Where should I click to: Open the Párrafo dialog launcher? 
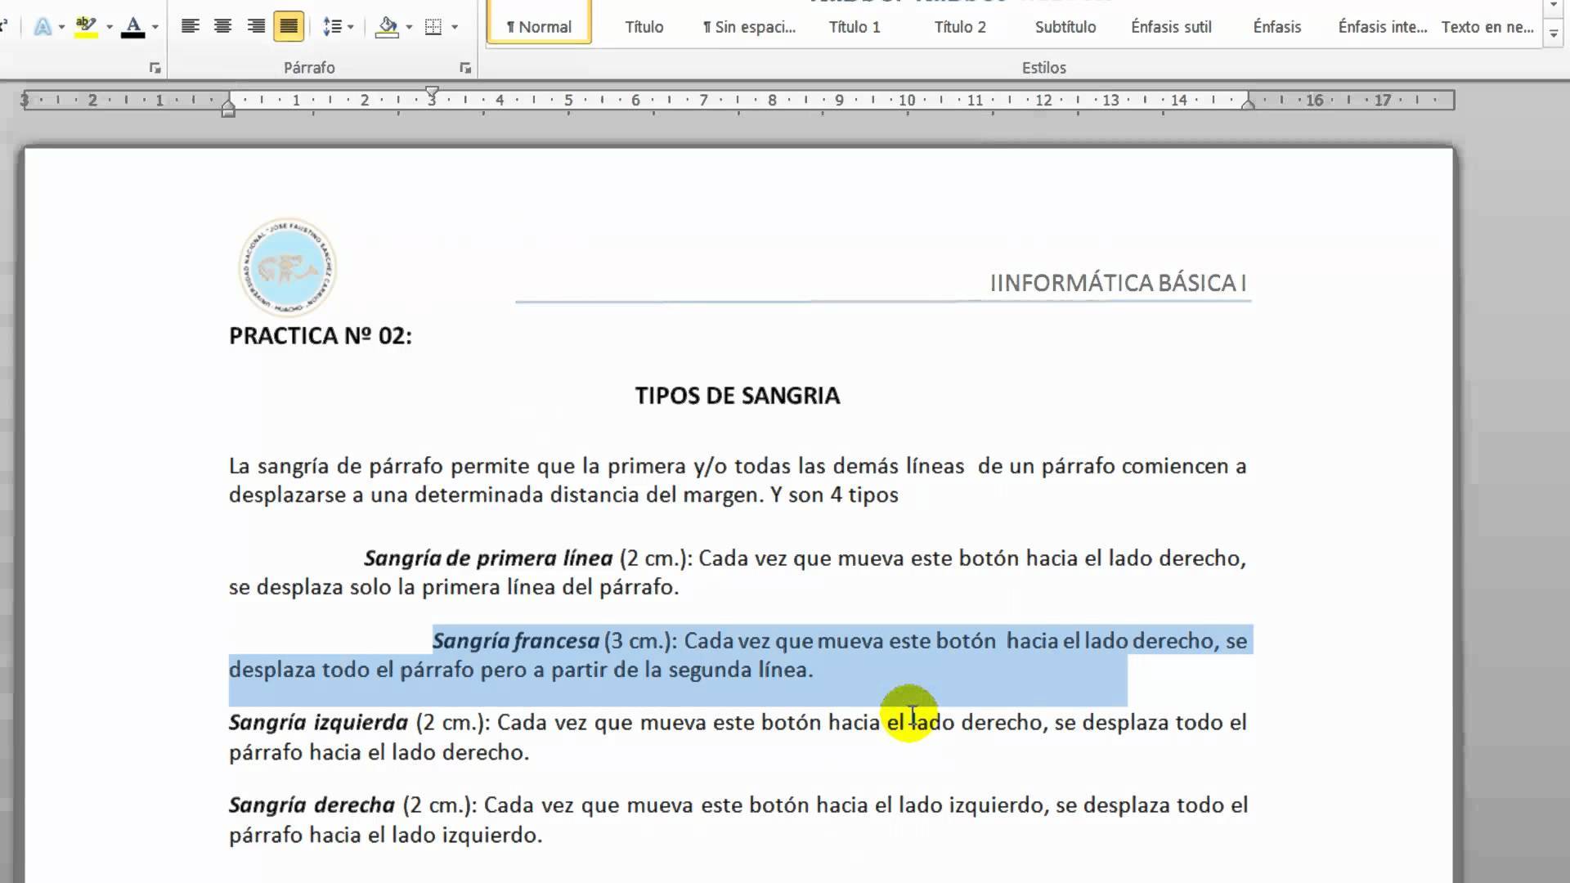point(465,68)
